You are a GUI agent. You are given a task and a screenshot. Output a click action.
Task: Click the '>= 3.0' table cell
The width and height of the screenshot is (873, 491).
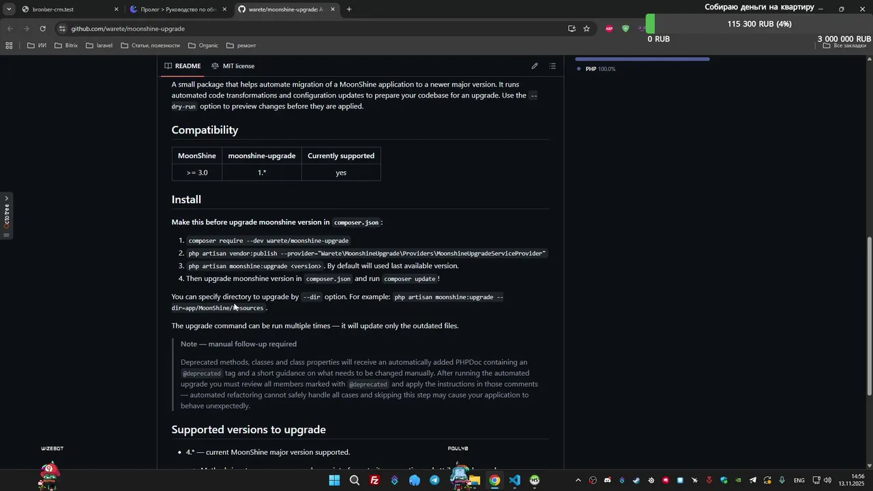click(x=197, y=173)
